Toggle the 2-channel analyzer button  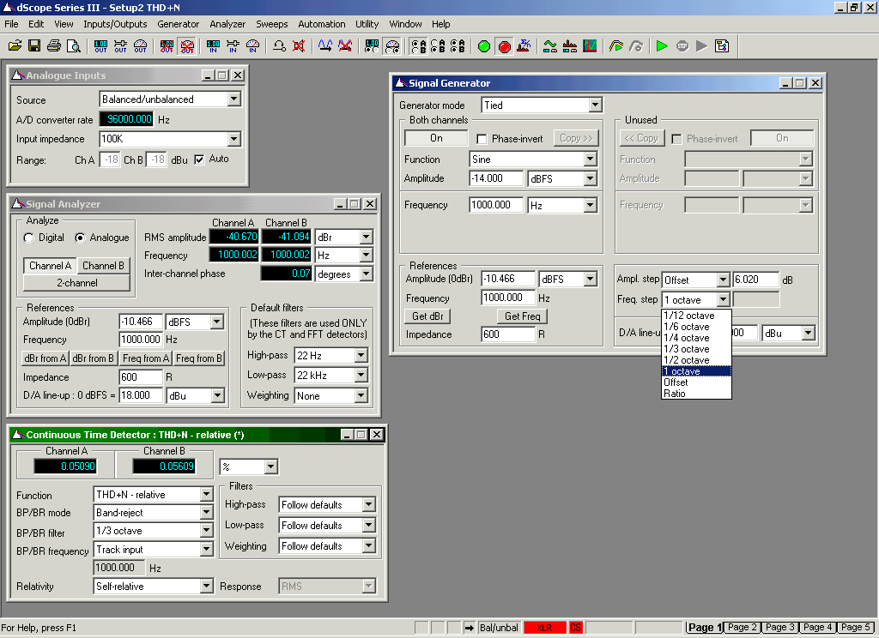[x=76, y=283]
